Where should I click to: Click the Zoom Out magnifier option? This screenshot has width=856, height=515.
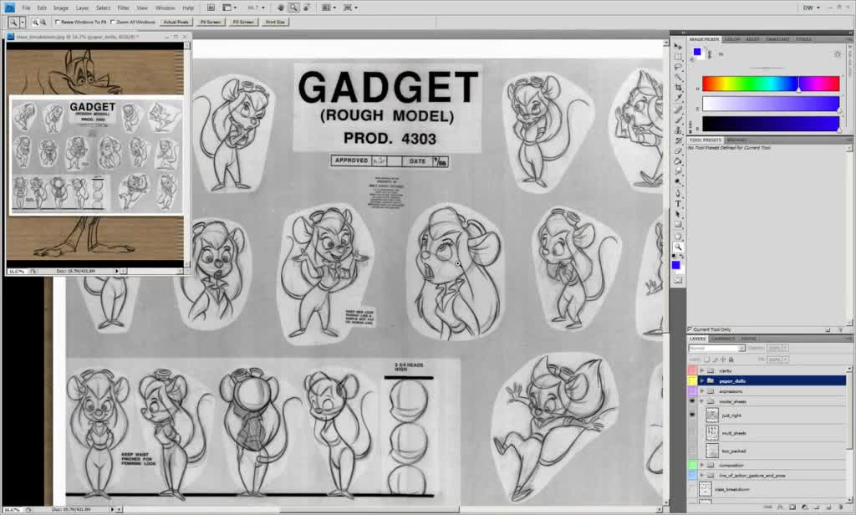(43, 23)
